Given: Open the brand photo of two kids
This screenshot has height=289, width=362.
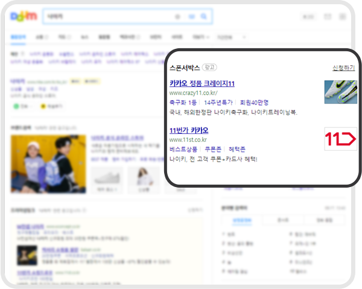Looking at the screenshot, I should click(x=48, y=164).
